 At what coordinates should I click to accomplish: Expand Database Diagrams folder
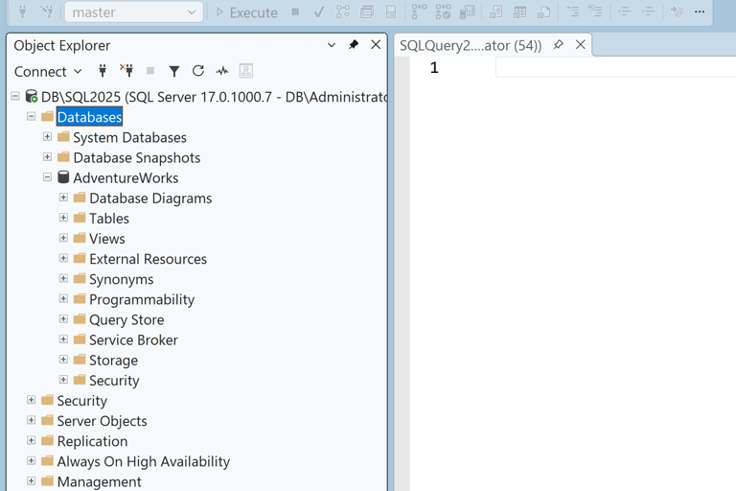(63, 198)
